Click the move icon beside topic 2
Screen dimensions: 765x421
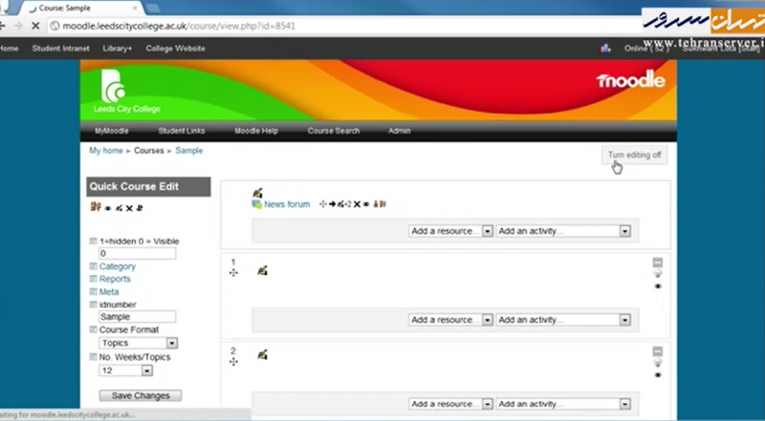click(233, 363)
